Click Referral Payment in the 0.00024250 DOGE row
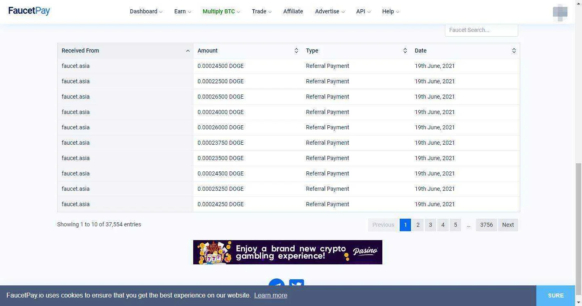 click(327, 204)
